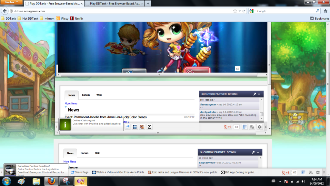Open the iPiccy bookmark
Viewport: 330px width, 186px height.
point(62,18)
